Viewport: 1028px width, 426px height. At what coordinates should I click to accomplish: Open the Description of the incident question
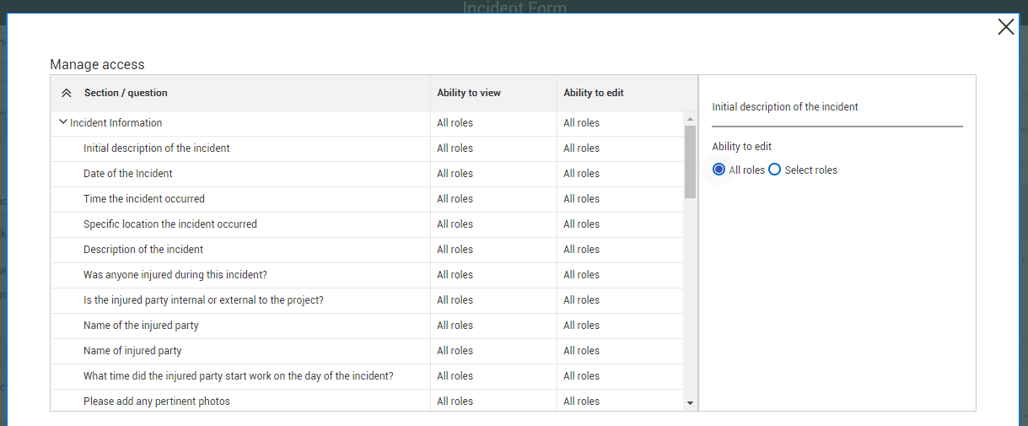tap(143, 250)
